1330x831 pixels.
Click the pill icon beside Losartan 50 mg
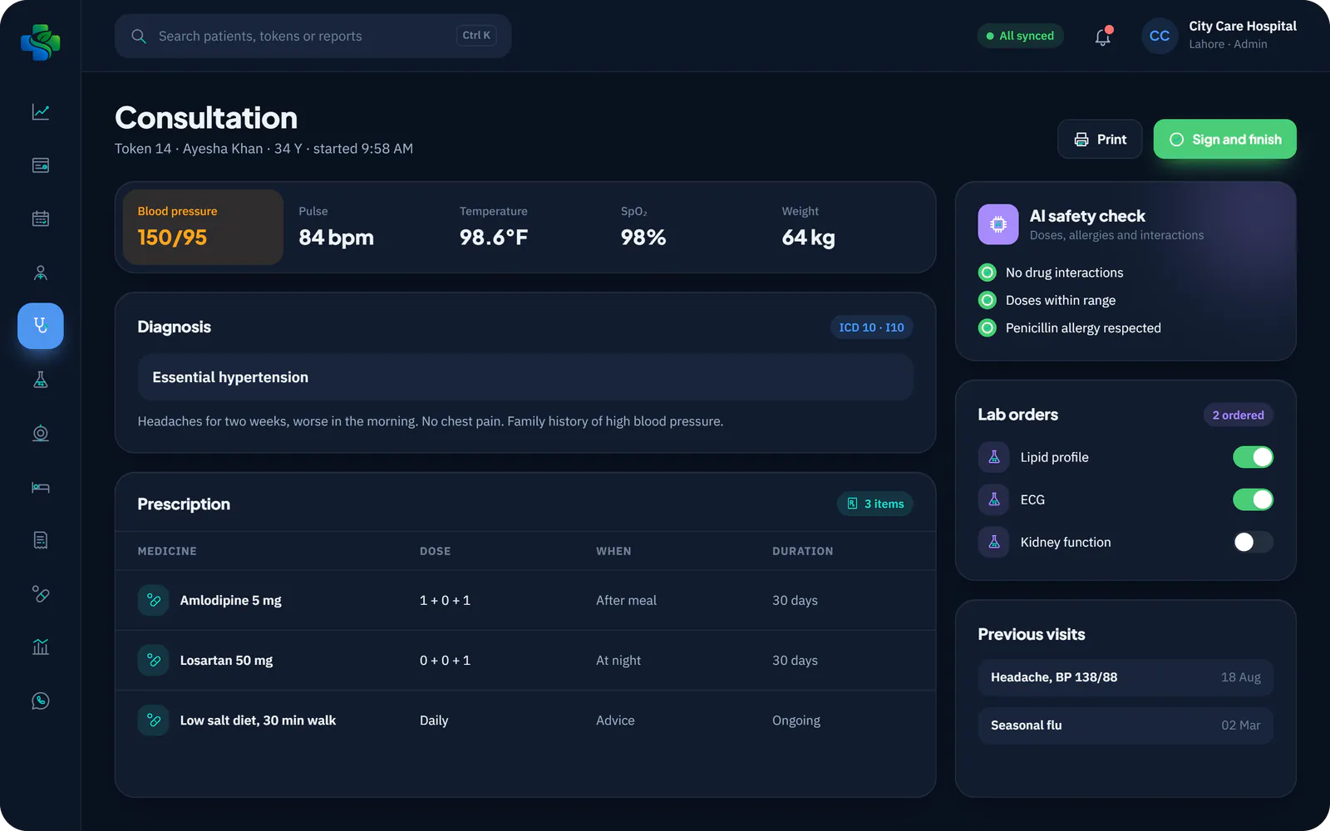154,661
